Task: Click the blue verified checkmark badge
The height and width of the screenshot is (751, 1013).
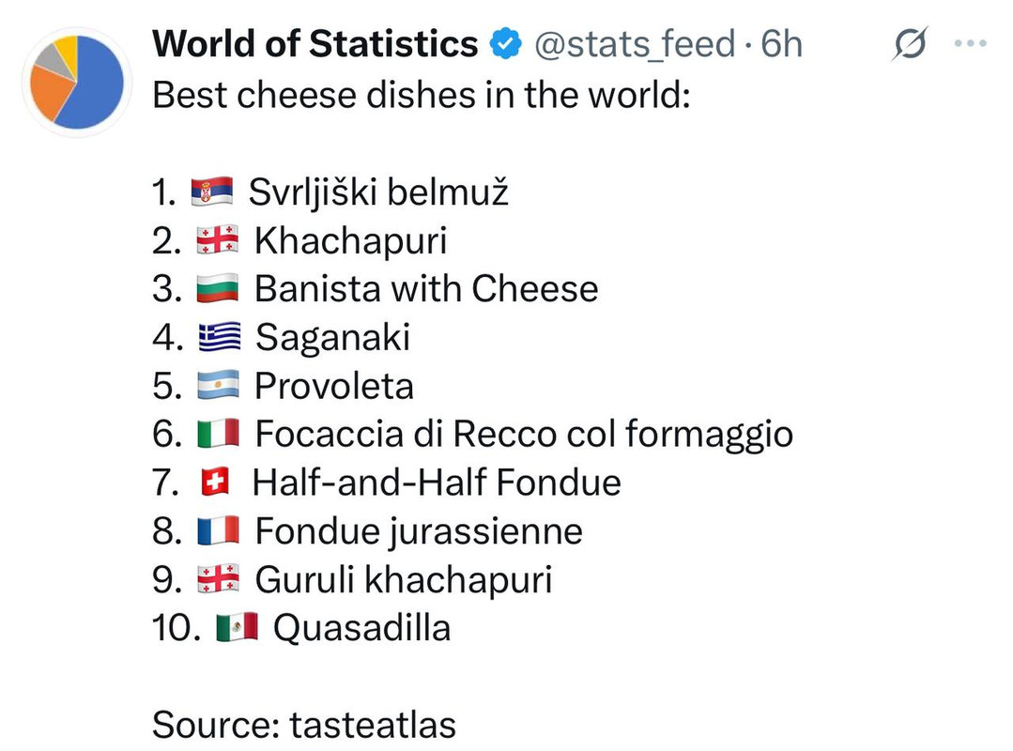Action: click(506, 44)
